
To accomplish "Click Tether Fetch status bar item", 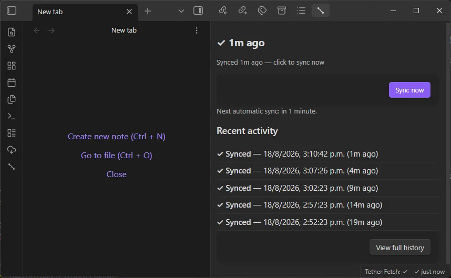I will [386, 272].
